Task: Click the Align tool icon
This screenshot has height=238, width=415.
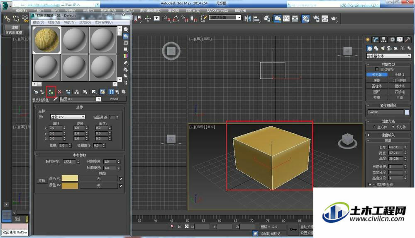Action: pyautogui.click(x=256, y=19)
